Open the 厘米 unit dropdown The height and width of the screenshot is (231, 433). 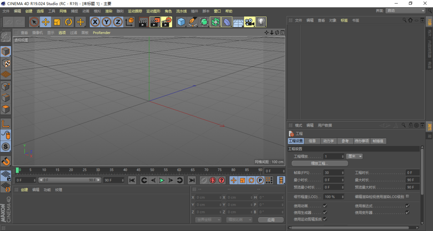pos(354,156)
